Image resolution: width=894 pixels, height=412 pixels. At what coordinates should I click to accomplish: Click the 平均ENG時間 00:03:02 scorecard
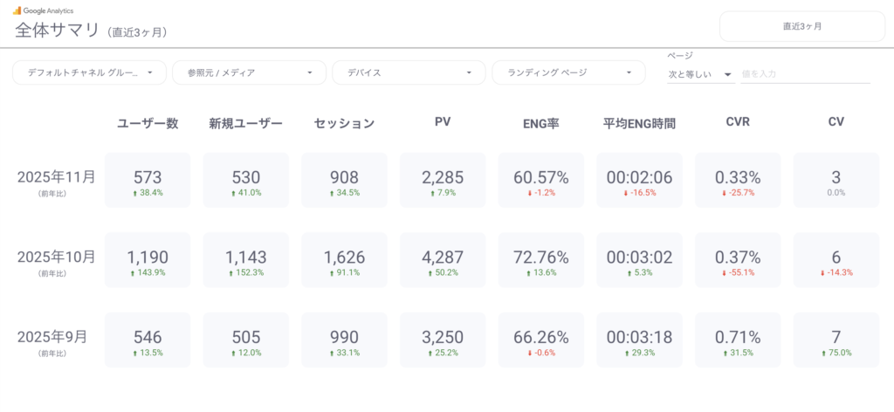coord(639,260)
